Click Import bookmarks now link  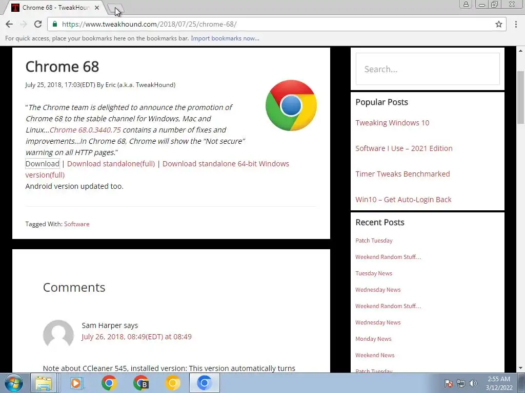(x=225, y=38)
